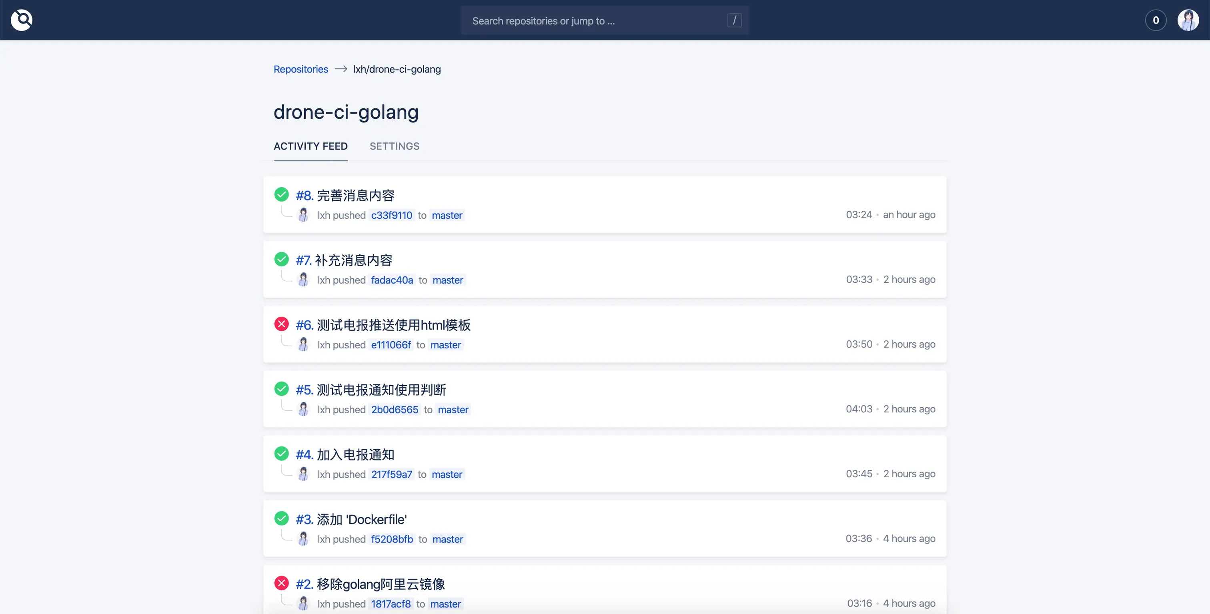Open build #3 添加 'Dockerfile'
Viewport: 1210px width, 614px height.
[351, 519]
